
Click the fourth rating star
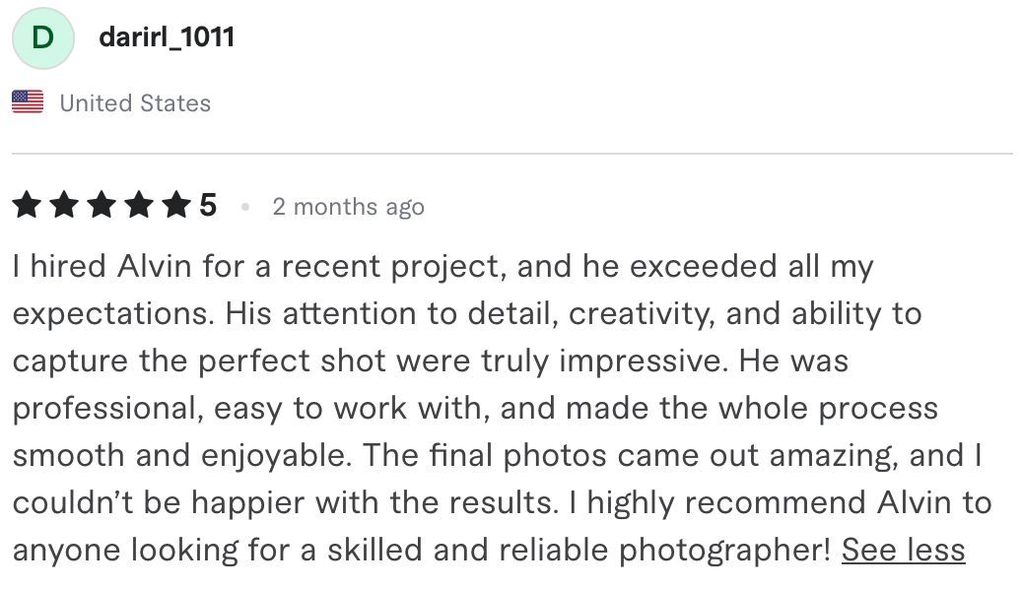click(139, 205)
